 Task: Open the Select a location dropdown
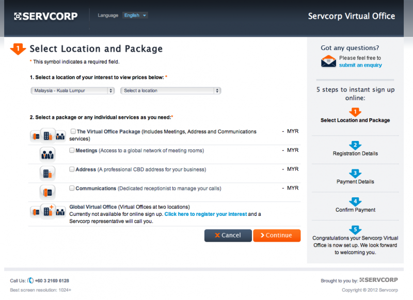coord(170,90)
